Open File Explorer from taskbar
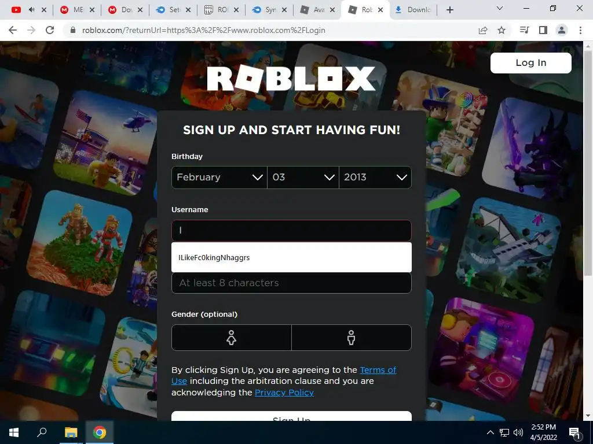Image resolution: width=593 pixels, height=444 pixels. pyautogui.click(x=71, y=432)
